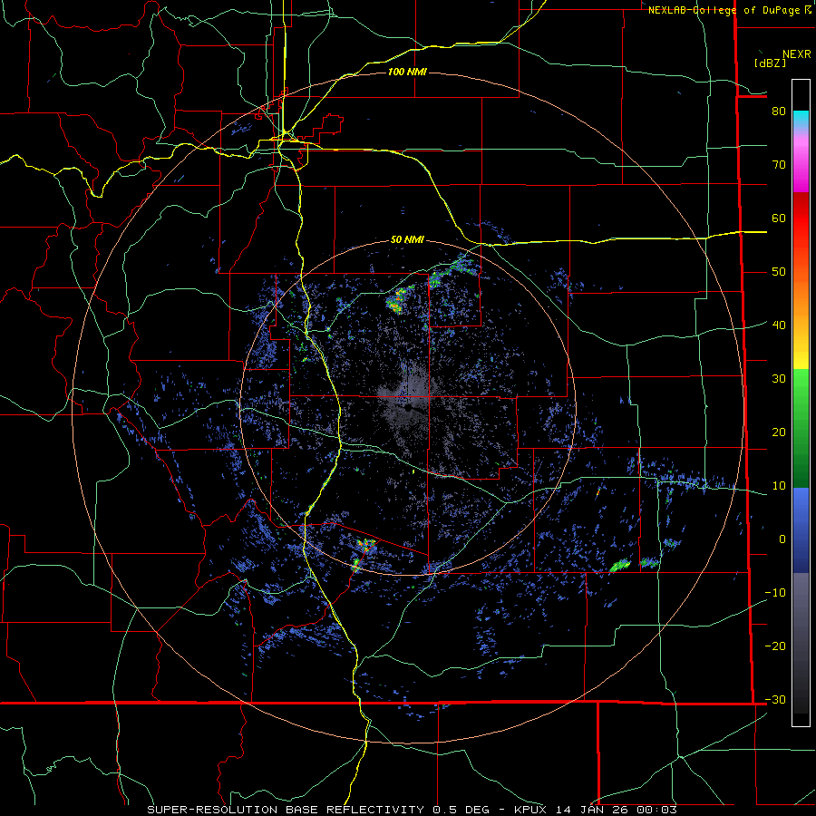The width and height of the screenshot is (816, 816).
Task: Click the -30 value on the dBZ scale
Action: pos(775,699)
